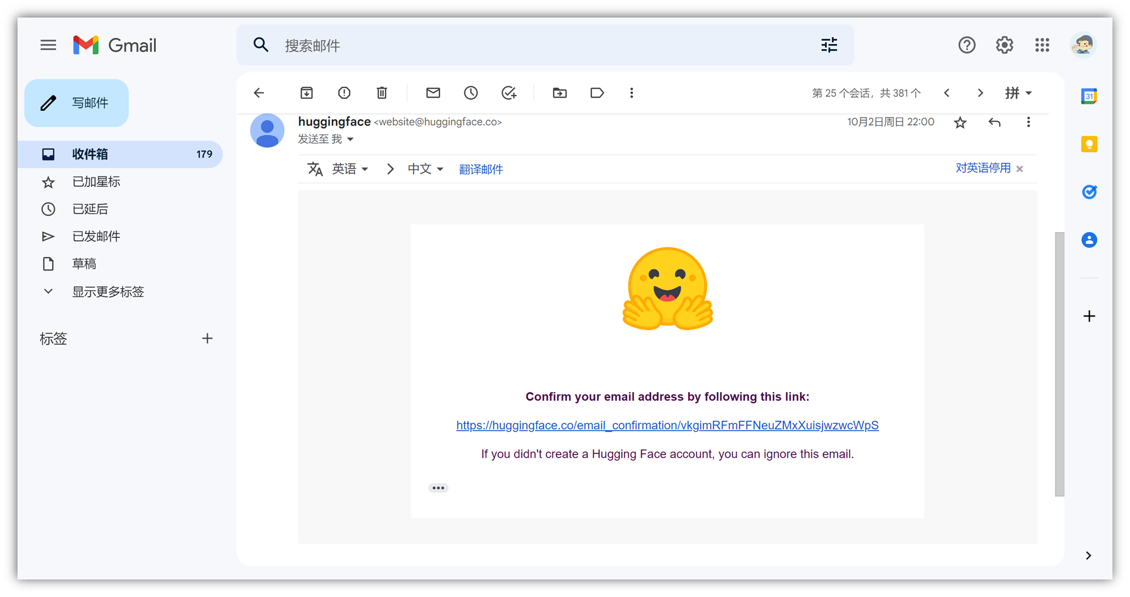Go to the older conversation
Screen dimensions: 1130x597
click(981, 93)
